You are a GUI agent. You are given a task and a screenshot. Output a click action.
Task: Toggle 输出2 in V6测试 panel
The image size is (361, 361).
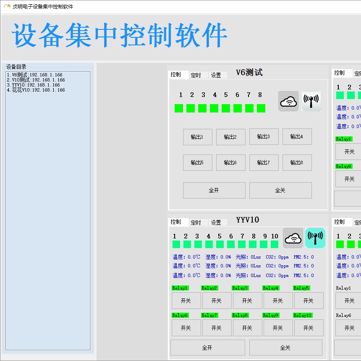pyautogui.click(x=231, y=137)
